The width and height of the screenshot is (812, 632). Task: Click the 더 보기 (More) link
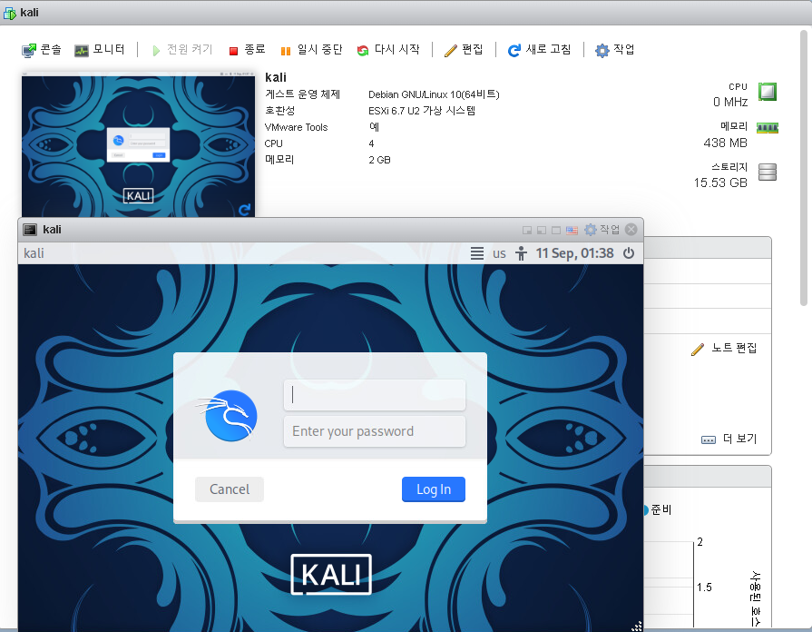click(739, 439)
